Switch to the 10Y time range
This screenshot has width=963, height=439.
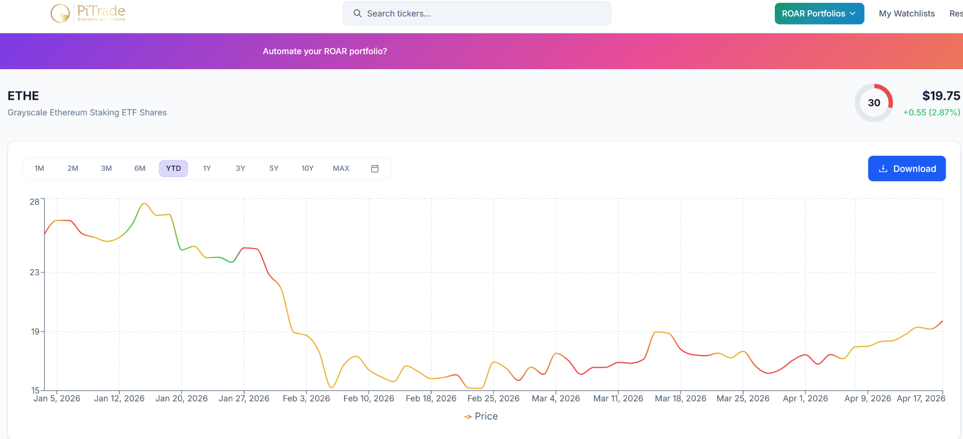308,168
